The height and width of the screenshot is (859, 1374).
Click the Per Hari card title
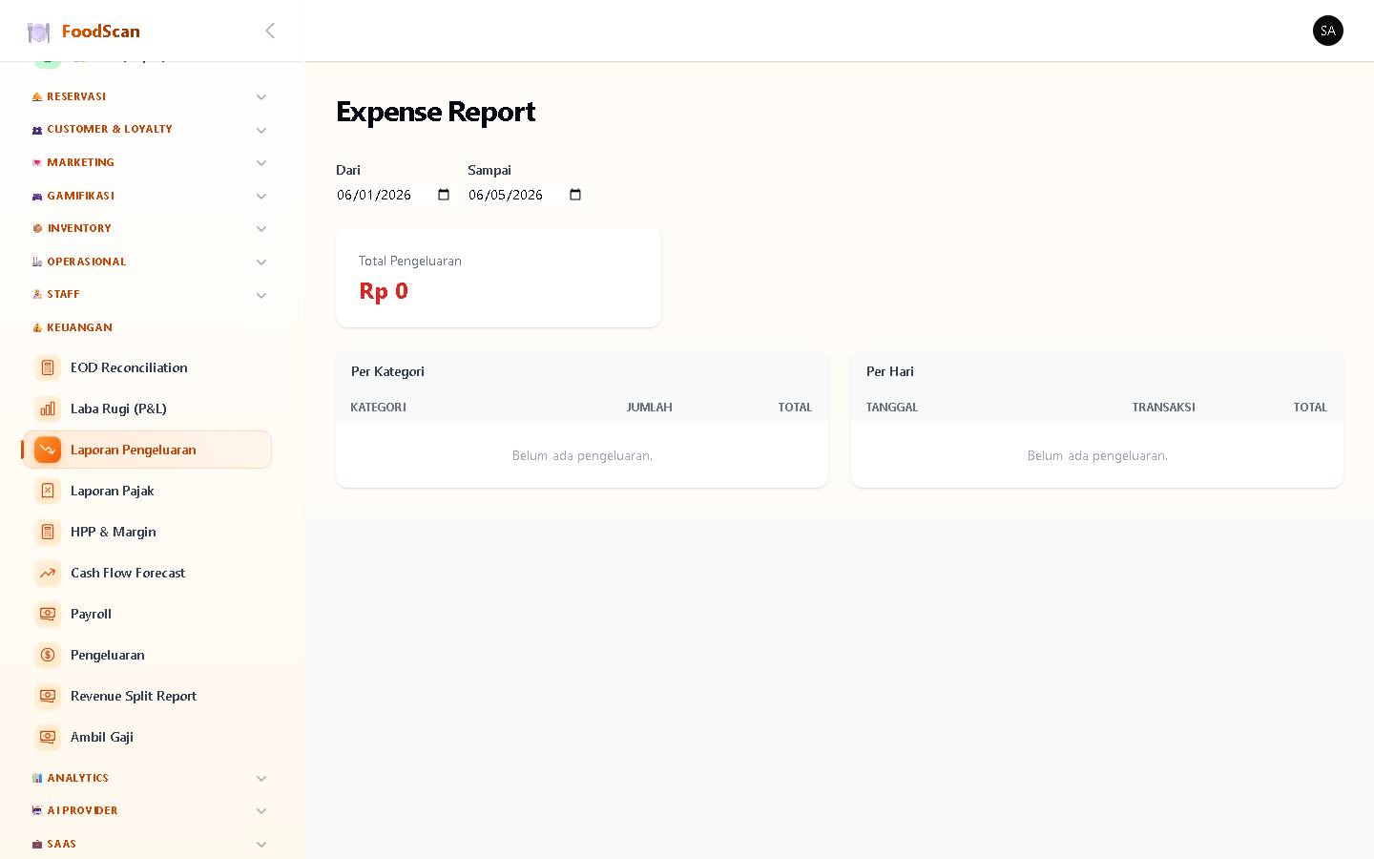coord(890,371)
